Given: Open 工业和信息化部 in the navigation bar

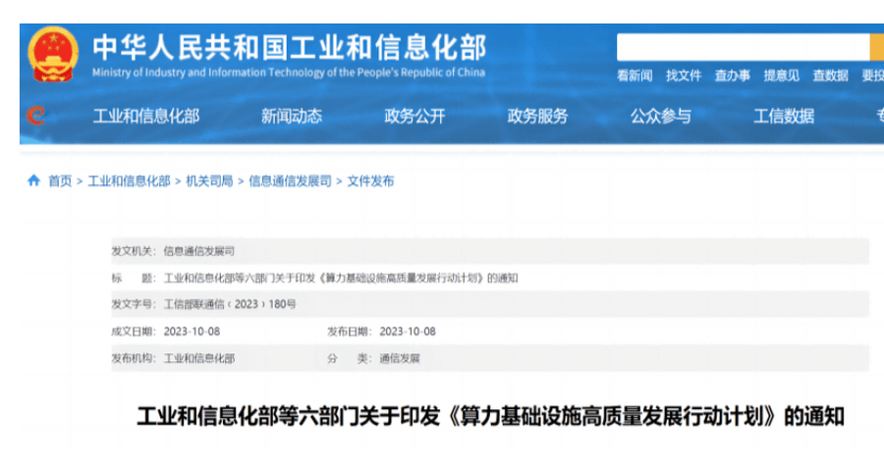Looking at the screenshot, I should [x=146, y=116].
